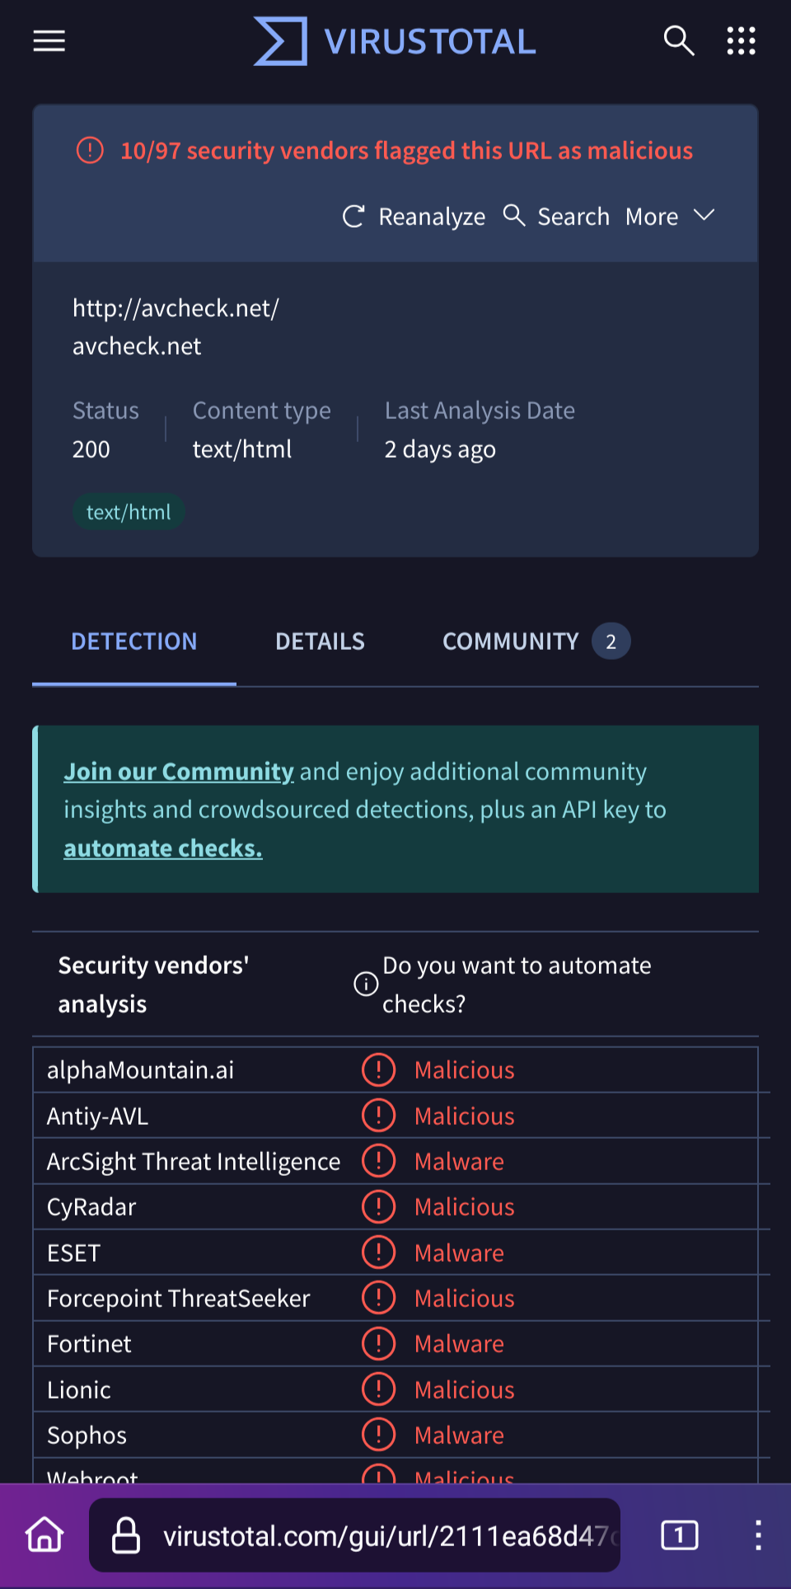Select the Fortinet vendor name
The image size is (791, 1589).
pyautogui.click(x=89, y=1344)
